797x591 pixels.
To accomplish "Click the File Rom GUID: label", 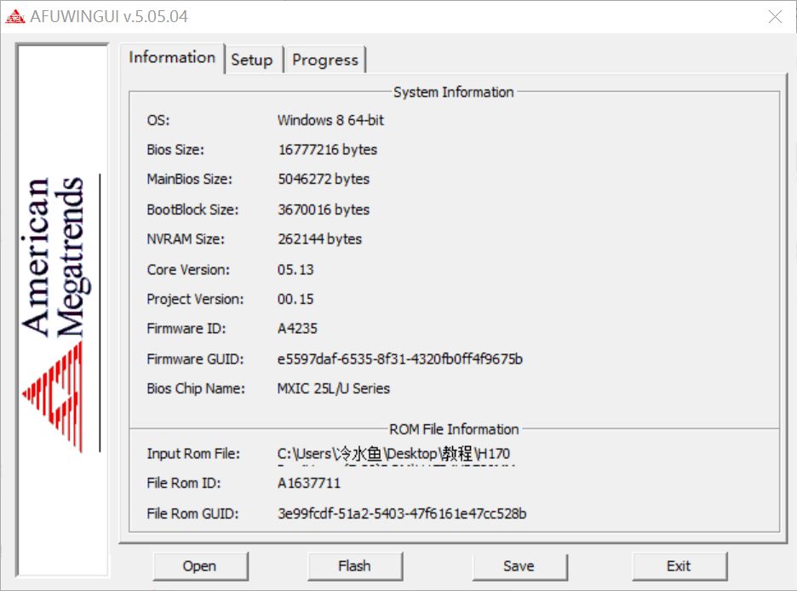I will coord(192,514).
